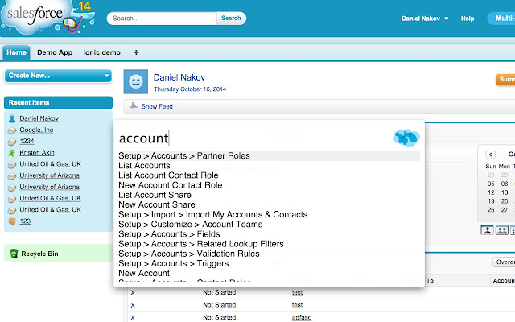515x322 pixels.
Task: Click the account icon beside Google, Inc
Action: (12, 130)
